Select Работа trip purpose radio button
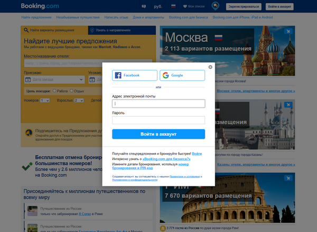317x232 pixels. 54,91
